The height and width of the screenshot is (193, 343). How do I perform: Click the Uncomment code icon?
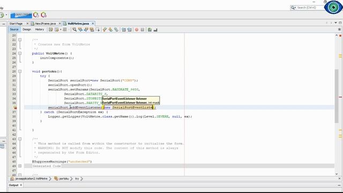155,29
